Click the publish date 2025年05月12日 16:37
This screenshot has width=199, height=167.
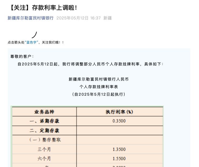click(78, 18)
